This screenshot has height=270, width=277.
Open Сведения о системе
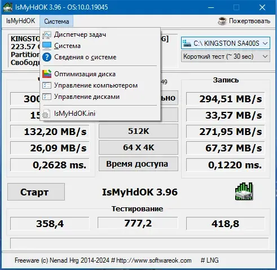point(100,57)
